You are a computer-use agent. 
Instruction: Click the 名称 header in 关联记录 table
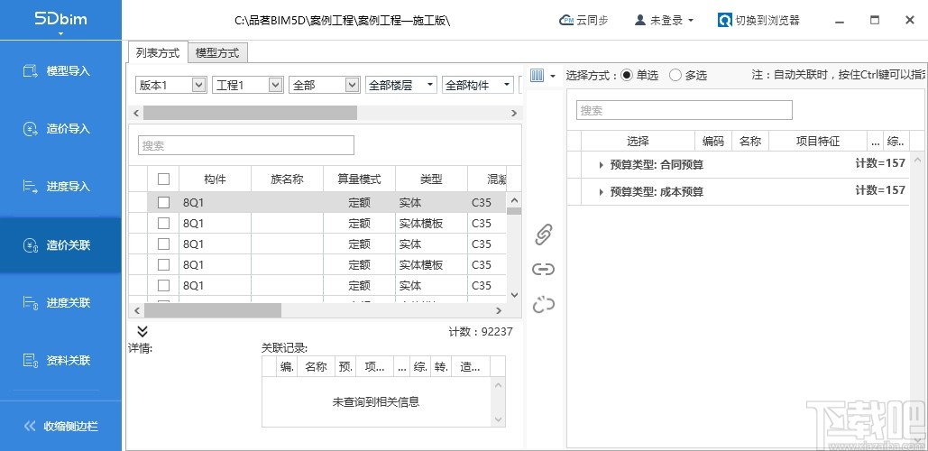tap(316, 366)
